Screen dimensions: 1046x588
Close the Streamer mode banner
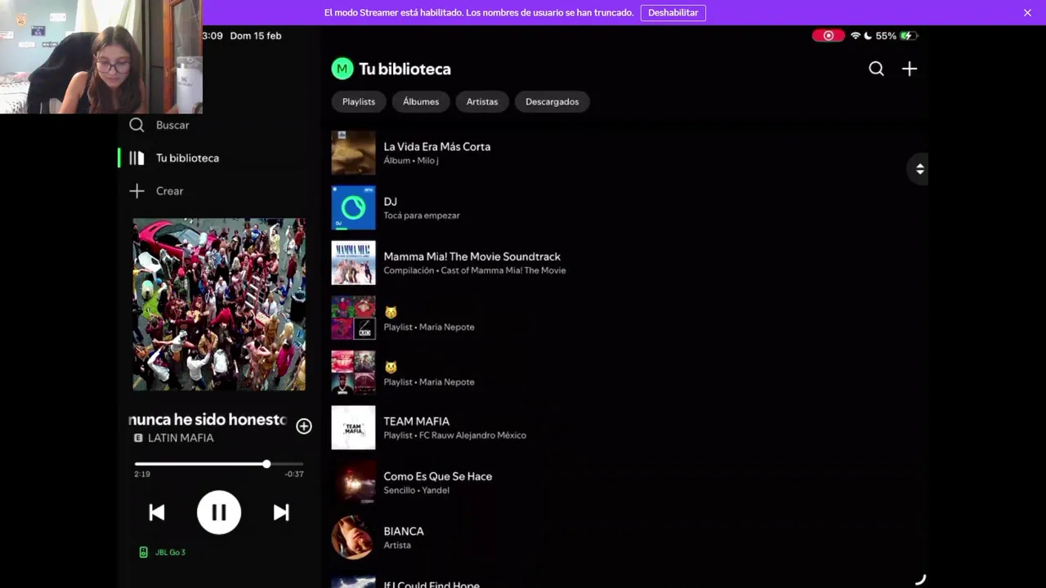click(x=1027, y=12)
